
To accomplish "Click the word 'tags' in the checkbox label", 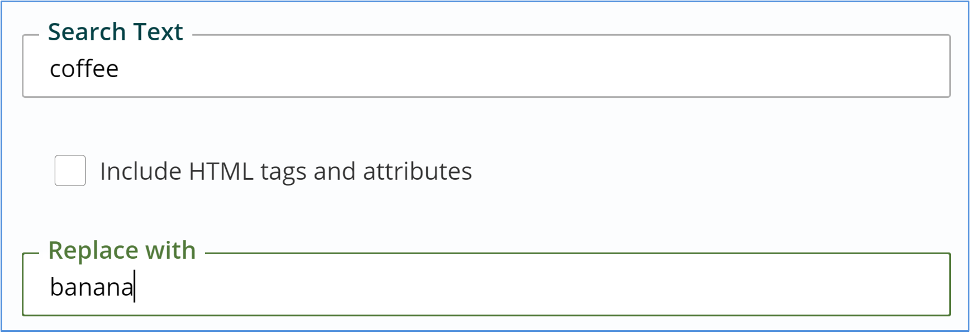I will click(x=283, y=172).
